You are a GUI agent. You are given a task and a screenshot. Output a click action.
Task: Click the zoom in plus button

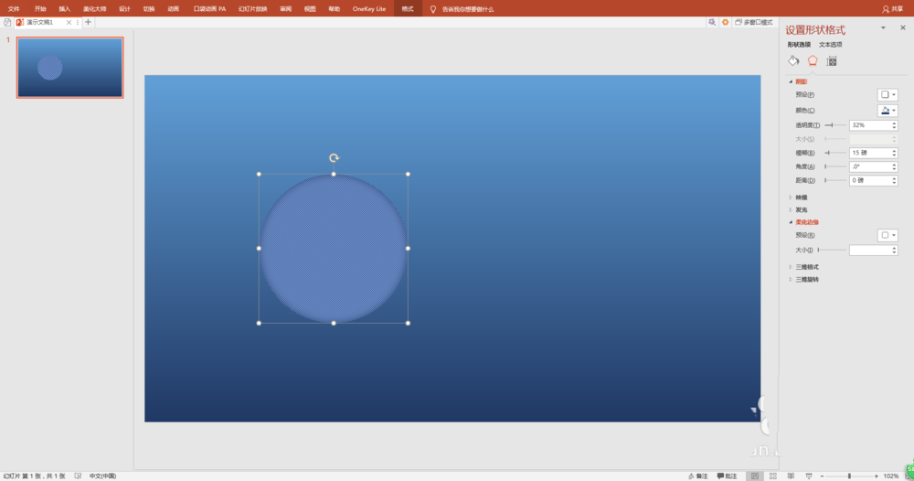point(877,476)
